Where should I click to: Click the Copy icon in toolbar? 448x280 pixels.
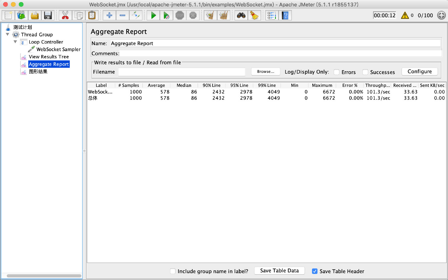coord(79,15)
